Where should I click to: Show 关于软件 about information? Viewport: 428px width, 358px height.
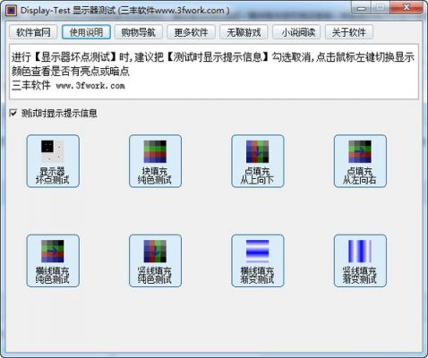tap(349, 32)
